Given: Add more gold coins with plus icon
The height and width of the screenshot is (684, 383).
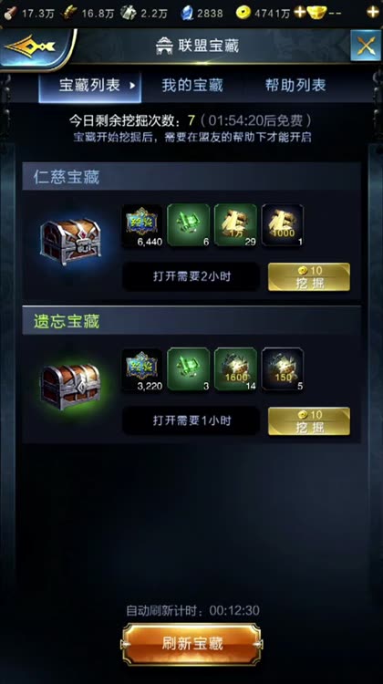Looking at the screenshot, I should (300, 12).
